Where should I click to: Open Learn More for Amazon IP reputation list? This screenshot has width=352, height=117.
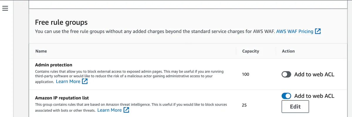tap(109, 110)
